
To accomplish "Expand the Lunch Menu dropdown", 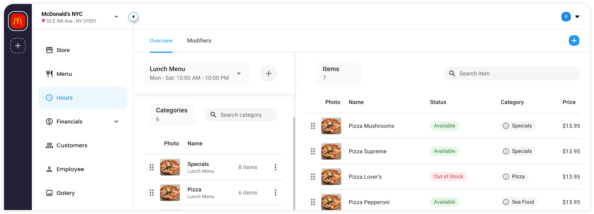I will click(x=239, y=73).
